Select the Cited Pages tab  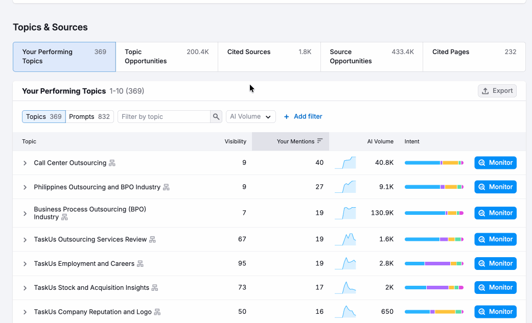click(x=474, y=57)
